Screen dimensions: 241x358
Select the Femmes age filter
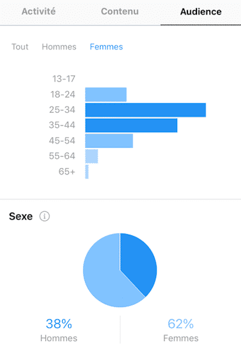tap(106, 47)
